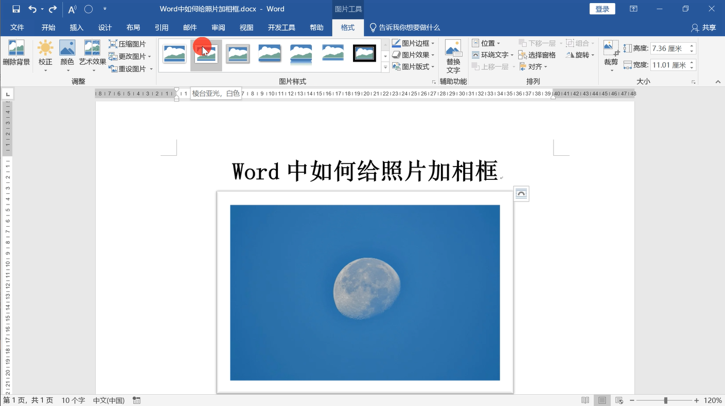
Task: Undo the last action
Action: [32, 9]
